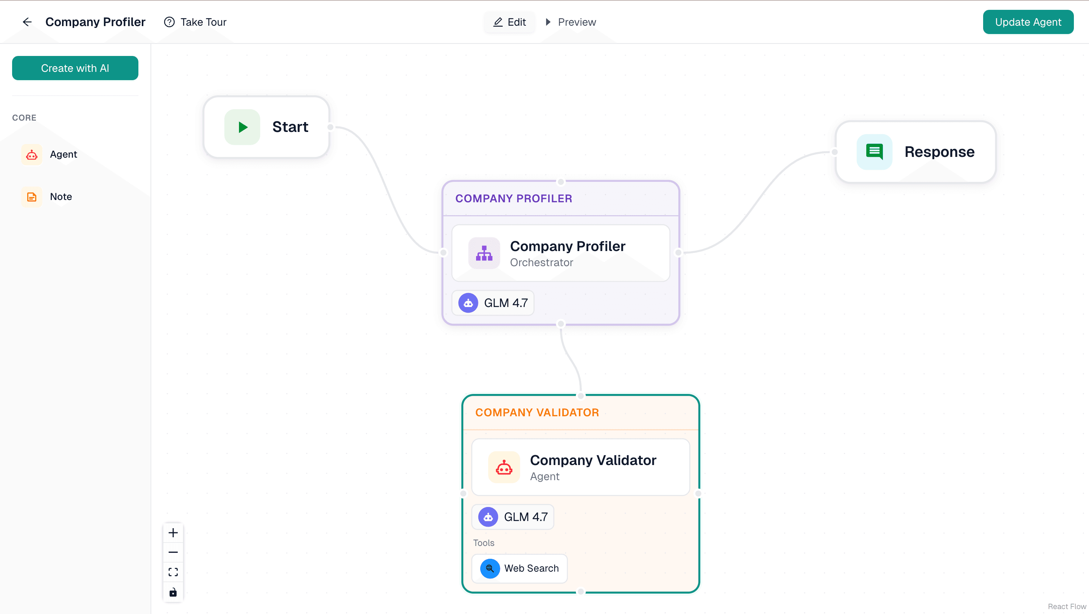Click the robot icon on Company Validator
The width and height of the screenshot is (1089, 614).
[504, 467]
